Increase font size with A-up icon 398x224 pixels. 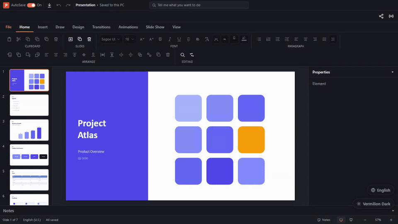click(x=151, y=39)
